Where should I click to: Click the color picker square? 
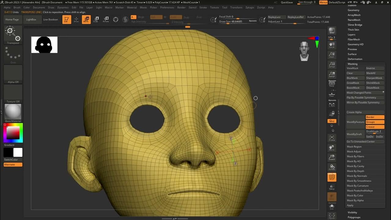(x=13, y=133)
